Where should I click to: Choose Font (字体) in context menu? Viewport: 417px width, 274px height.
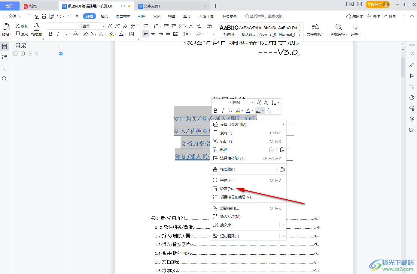pyautogui.click(x=248, y=180)
